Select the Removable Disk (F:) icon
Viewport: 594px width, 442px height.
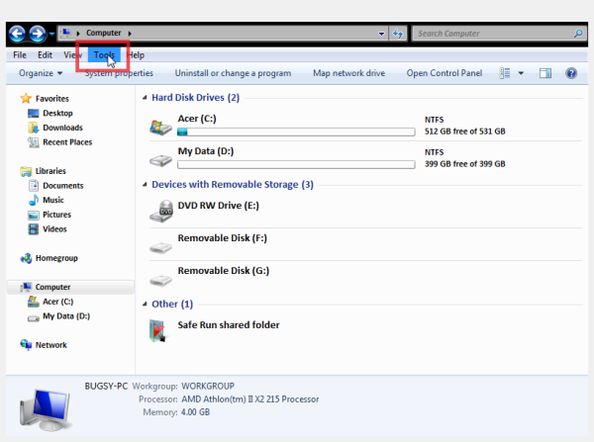coord(160,247)
